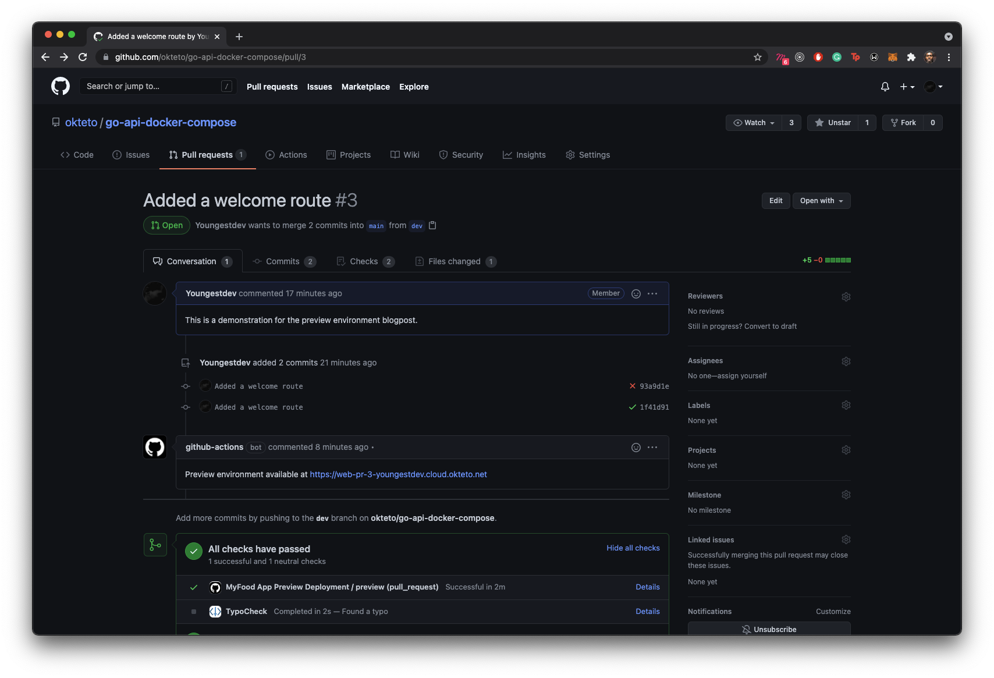Open Details for MyFood App Preview Deployment
994x678 pixels.
tap(648, 587)
